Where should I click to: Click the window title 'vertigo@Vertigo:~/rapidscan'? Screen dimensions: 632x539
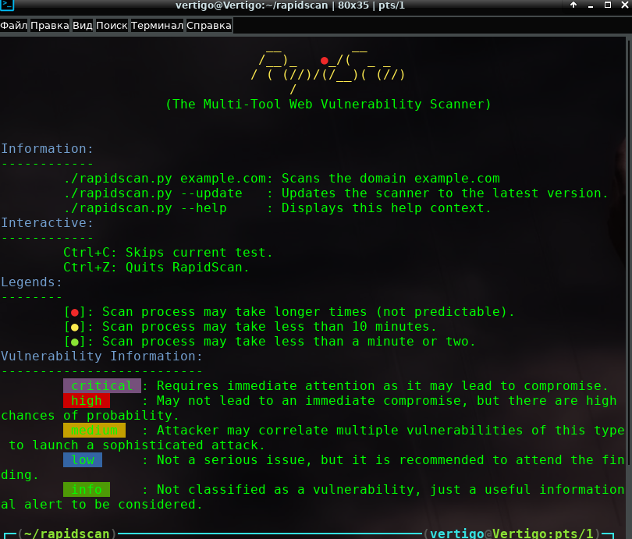pyautogui.click(x=251, y=5)
